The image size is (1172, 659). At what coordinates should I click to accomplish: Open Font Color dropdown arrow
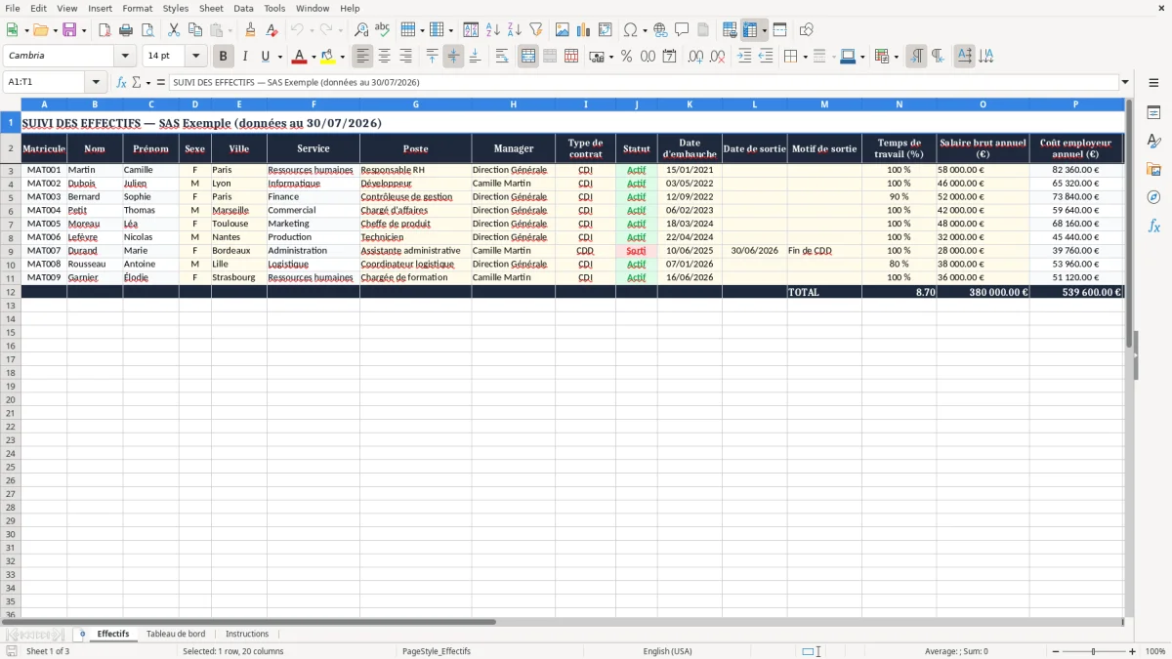click(x=314, y=57)
